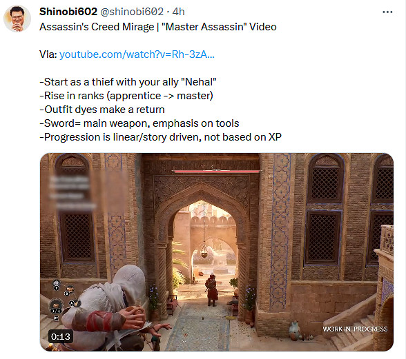Click the Shinobi602 profile avatar
Image resolution: width=406 pixels, height=359 pixels.
(x=17, y=19)
